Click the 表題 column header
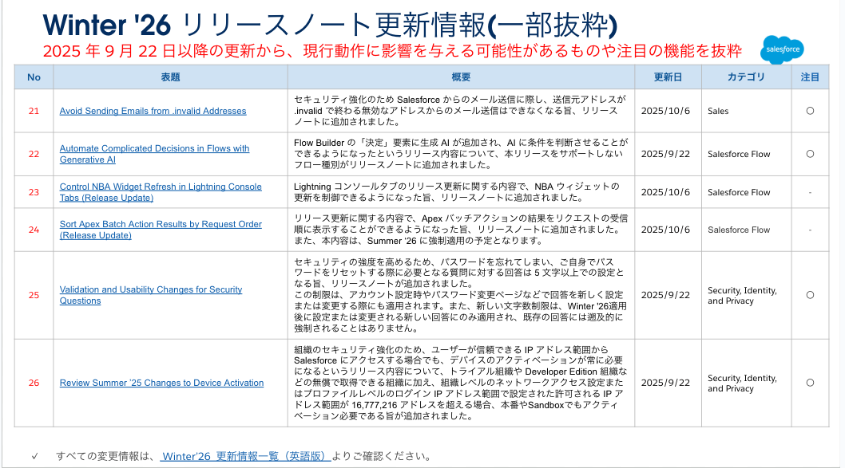 (170, 77)
